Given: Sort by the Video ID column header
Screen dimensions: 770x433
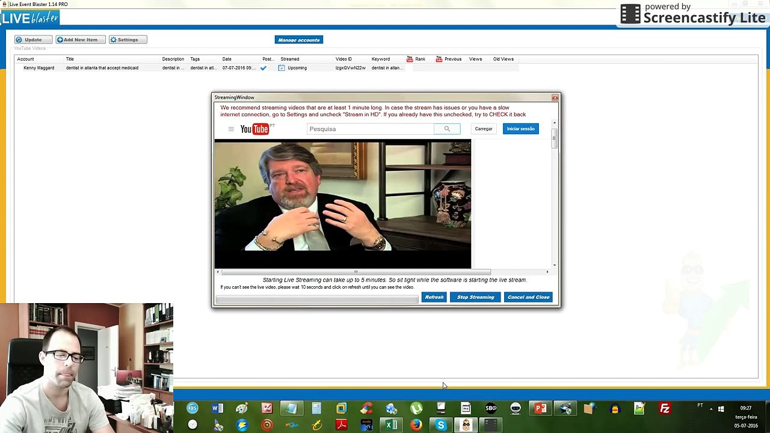Looking at the screenshot, I should click(343, 59).
